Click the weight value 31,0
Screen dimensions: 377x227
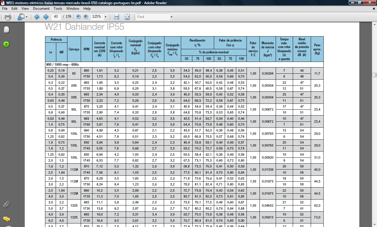(x=317, y=158)
